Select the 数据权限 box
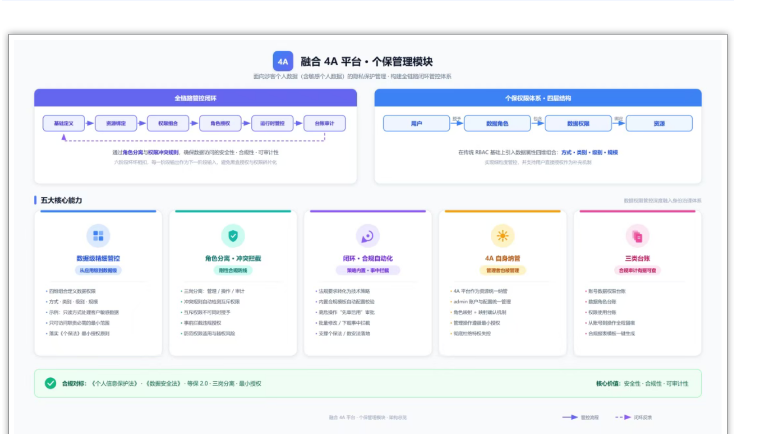 (x=578, y=123)
